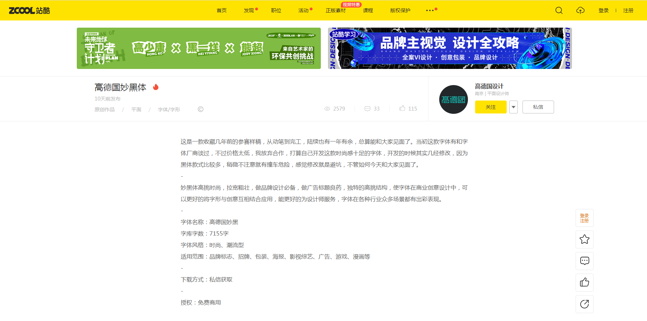Image resolution: width=647 pixels, height=321 pixels.
Task: Click text 授权：免费商用
Action: click(201, 303)
